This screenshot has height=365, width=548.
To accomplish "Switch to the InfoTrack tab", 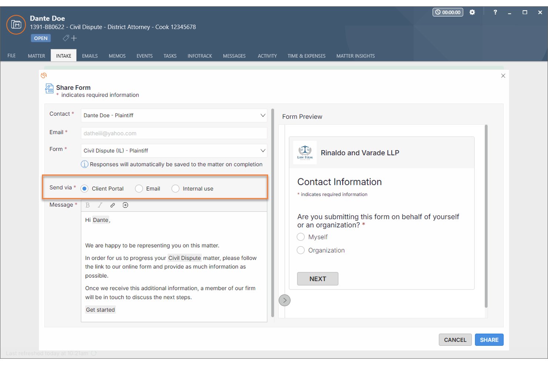I will pos(200,56).
